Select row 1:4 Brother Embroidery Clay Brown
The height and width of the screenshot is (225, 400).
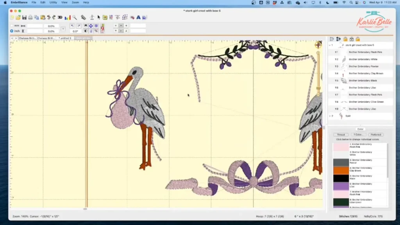point(361,73)
